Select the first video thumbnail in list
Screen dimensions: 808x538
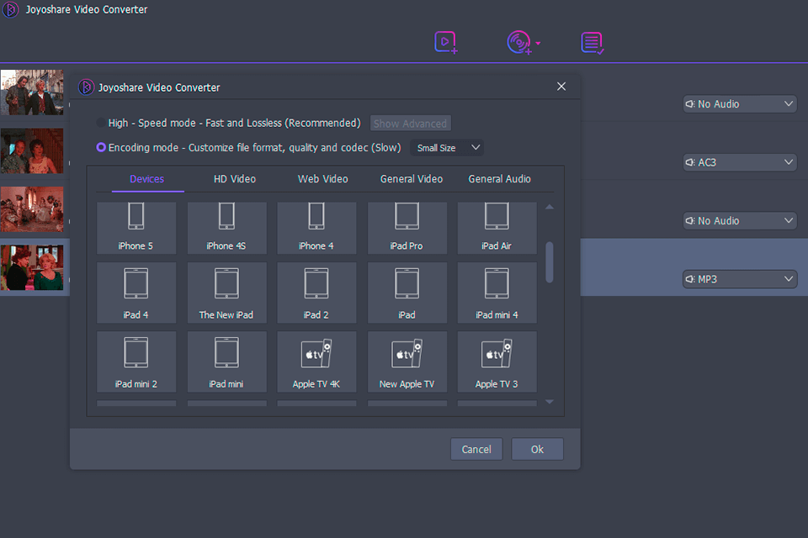(32, 92)
